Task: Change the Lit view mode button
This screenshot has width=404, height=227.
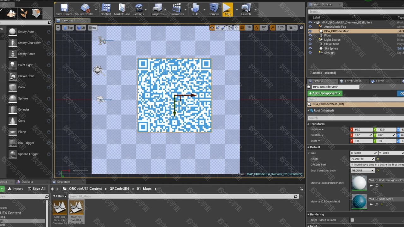Action: [x=81, y=28]
